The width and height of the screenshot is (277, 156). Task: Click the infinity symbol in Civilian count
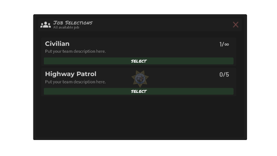coord(227,45)
